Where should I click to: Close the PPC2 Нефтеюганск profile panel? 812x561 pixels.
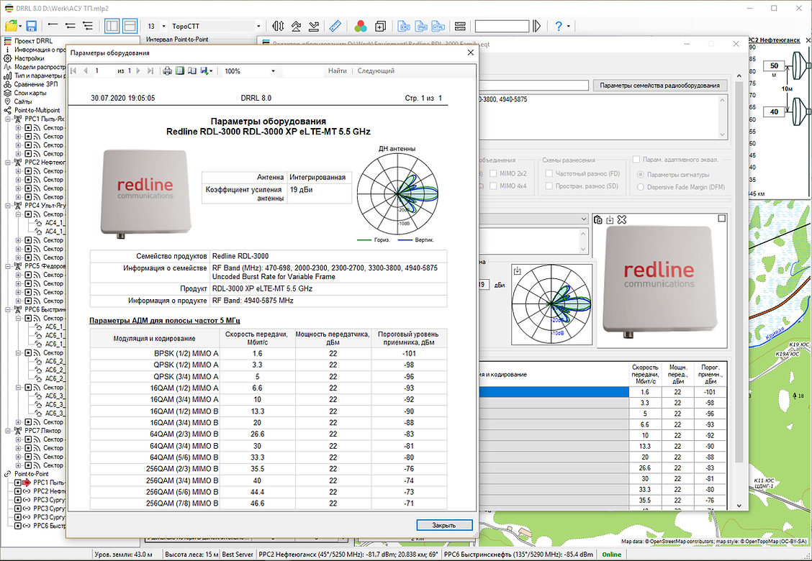[x=808, y=40]
